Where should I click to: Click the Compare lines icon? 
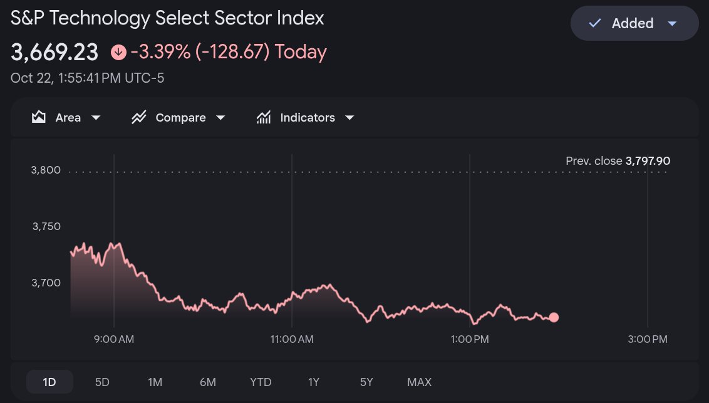(139, 117)
